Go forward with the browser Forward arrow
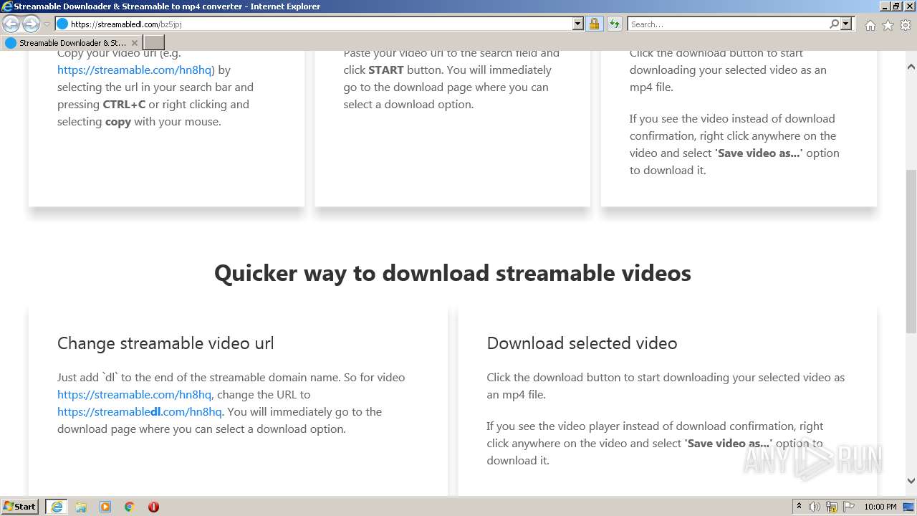The image size is (917, 516). click(31, 24)
